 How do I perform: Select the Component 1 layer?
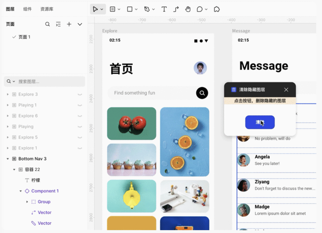(x=45, y=191)
